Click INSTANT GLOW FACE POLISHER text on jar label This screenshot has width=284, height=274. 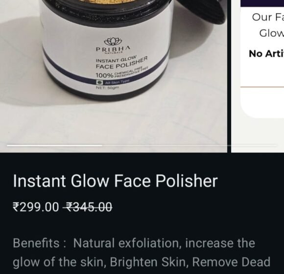(x=122, y=62)
